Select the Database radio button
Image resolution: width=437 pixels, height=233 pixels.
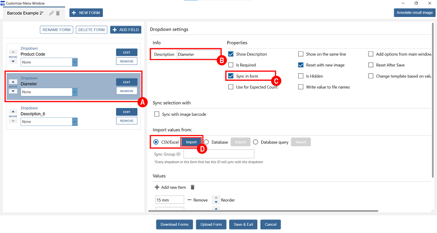coord(206,142)
